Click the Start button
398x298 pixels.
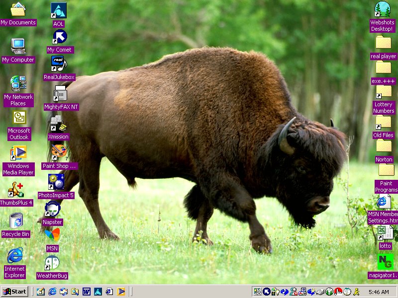14,292
